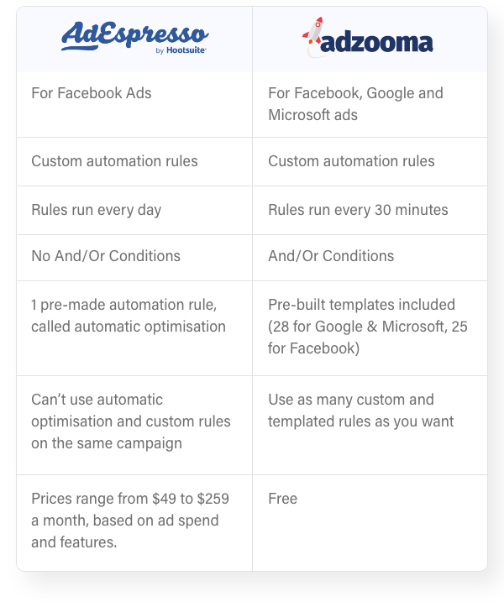Select the 'Rules run every day' cell

click(x=134, y=210)
